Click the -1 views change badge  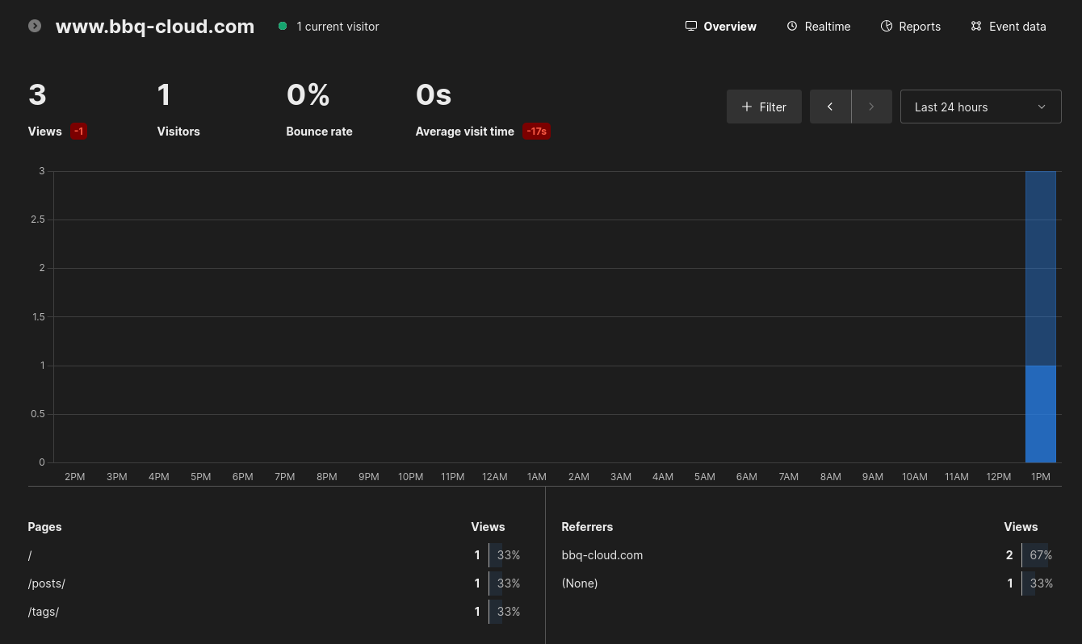[78, 131]
